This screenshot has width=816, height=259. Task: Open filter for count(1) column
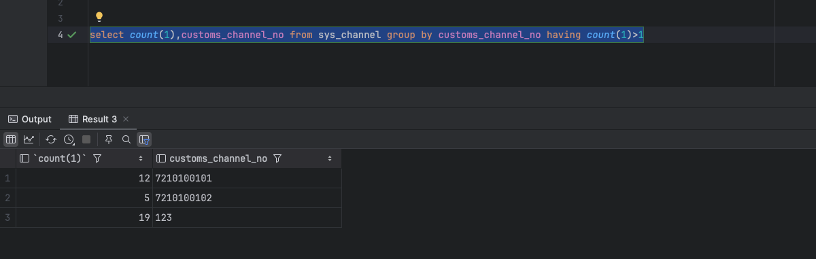click(x=97, y=158)
